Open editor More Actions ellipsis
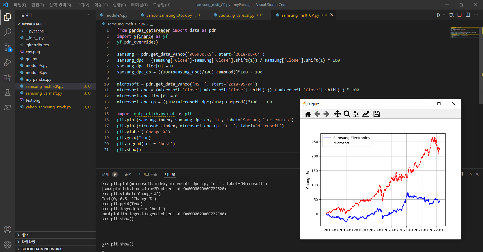Screen dimensions: 483x252 point(476,15)
